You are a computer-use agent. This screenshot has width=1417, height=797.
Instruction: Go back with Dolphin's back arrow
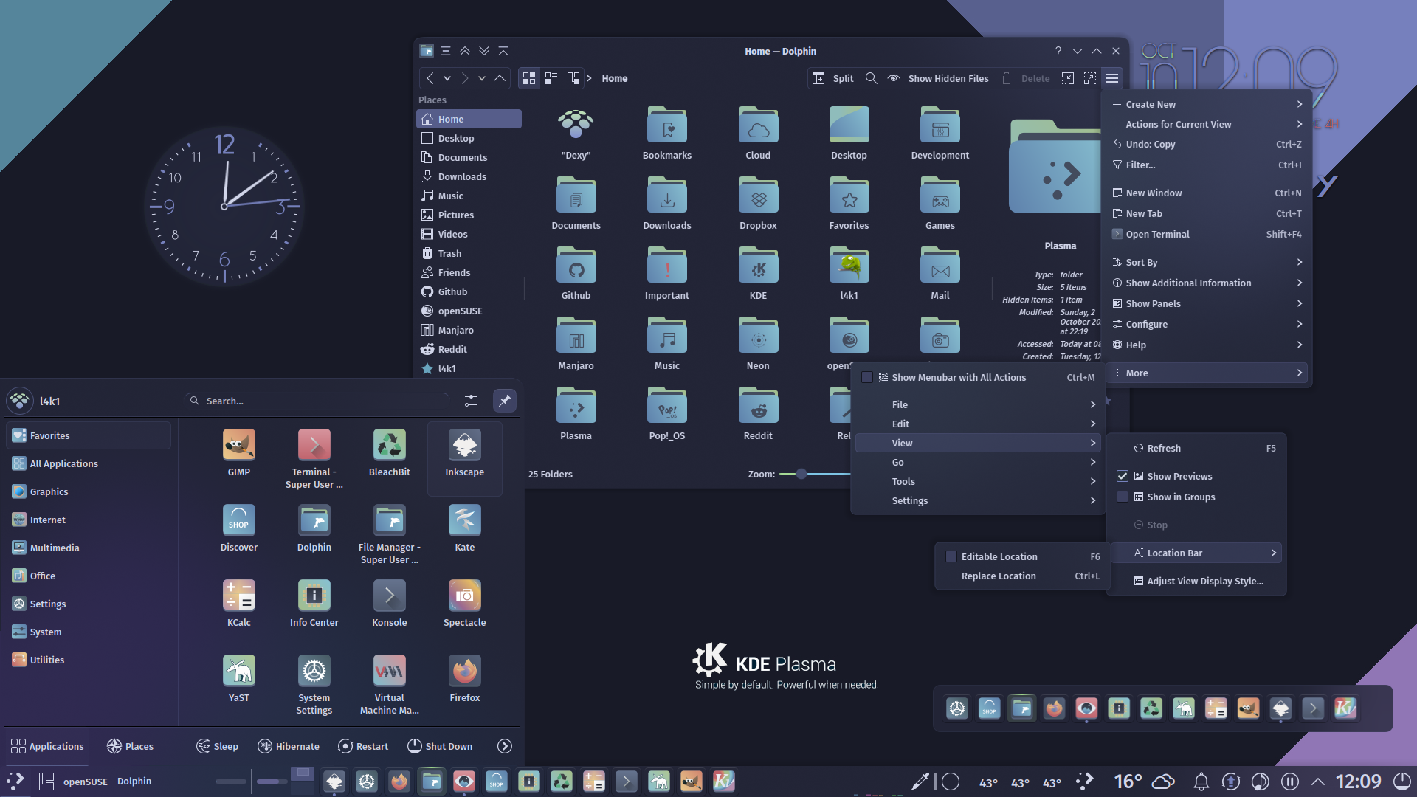coord(430,78)
